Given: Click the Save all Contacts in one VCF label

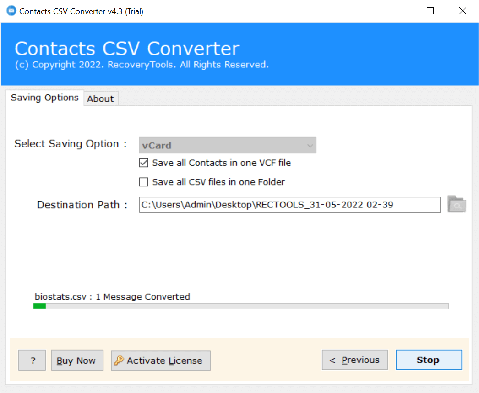Looking at the screenshot, I should [222, 163].
